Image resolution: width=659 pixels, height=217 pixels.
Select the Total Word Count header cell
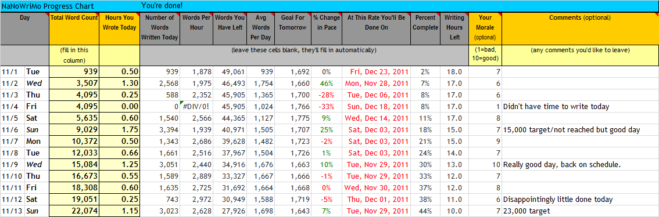(x=74, y=28)
